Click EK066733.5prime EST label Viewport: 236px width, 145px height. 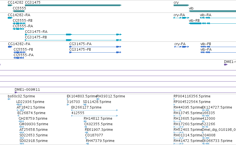[217, 141]
